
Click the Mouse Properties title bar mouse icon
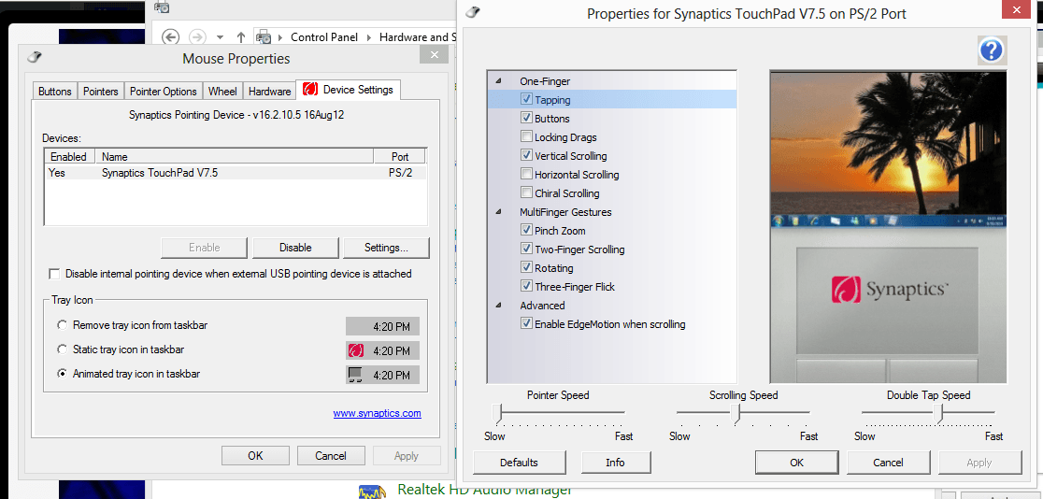[35, 57]
